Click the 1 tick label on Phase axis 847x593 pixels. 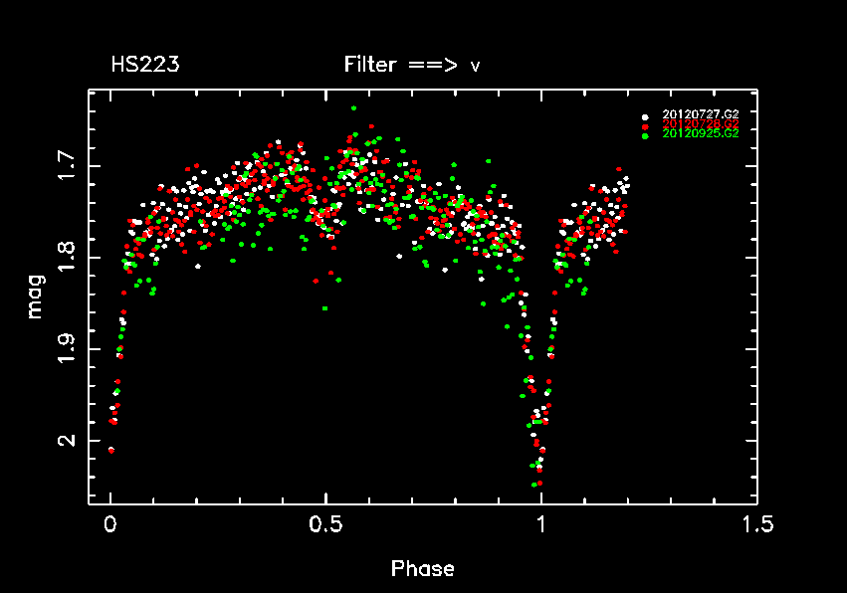[x=540, y=524]
